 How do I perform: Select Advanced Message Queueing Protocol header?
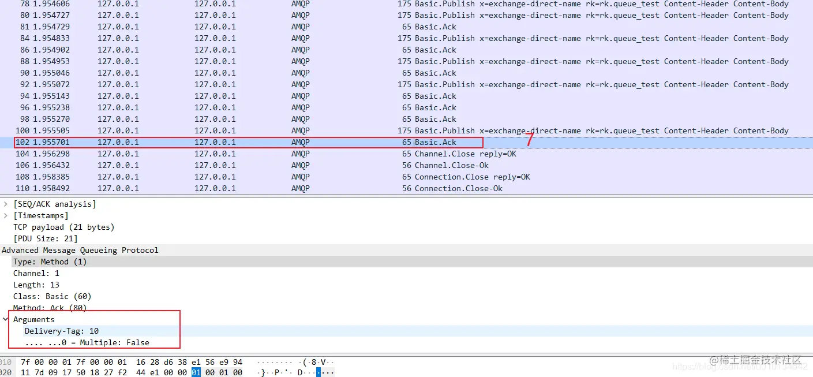(80, 250)
